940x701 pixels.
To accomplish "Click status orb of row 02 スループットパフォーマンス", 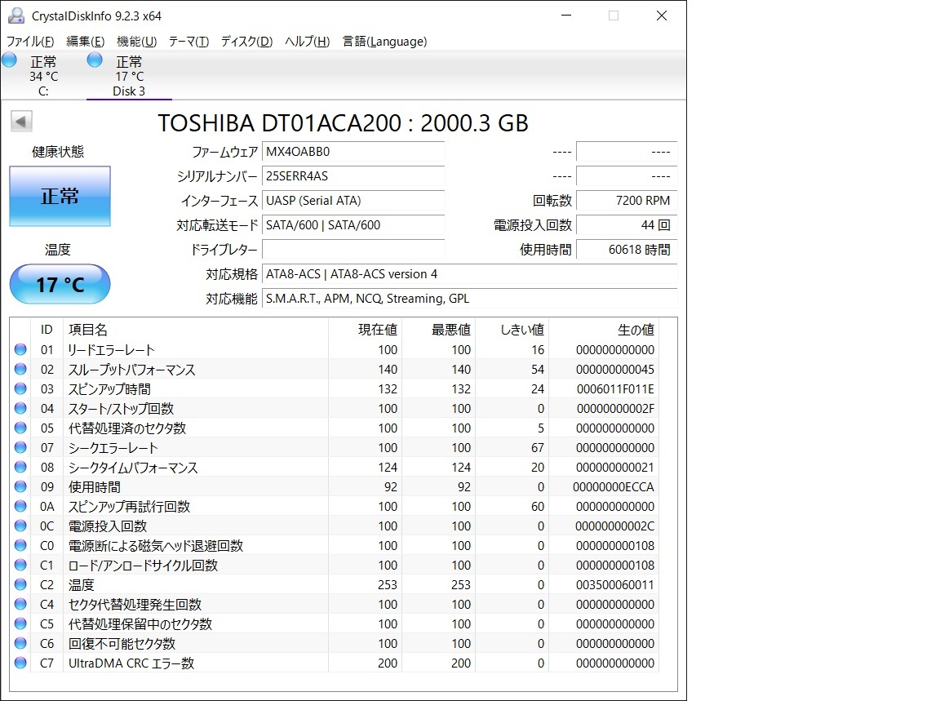I will tap(20, 369).
